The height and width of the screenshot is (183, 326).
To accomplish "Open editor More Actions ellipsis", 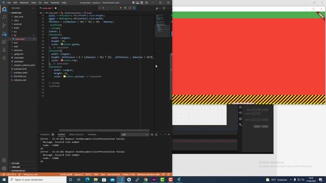I will (168, 8).
